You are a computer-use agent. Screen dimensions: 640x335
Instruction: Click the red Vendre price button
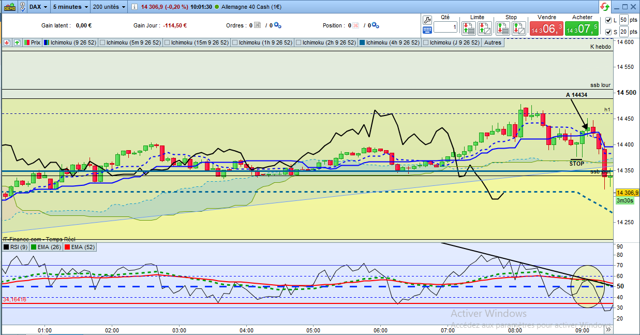click(546, 28)
